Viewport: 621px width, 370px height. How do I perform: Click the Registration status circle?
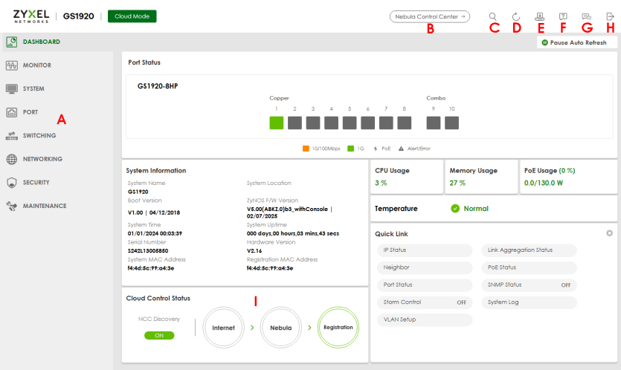[x=338, y=328]
